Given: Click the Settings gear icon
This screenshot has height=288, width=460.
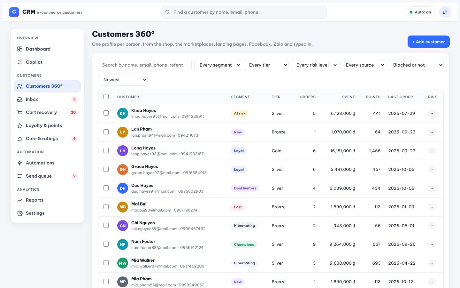Looking at the screenshot, I should 20,213.
